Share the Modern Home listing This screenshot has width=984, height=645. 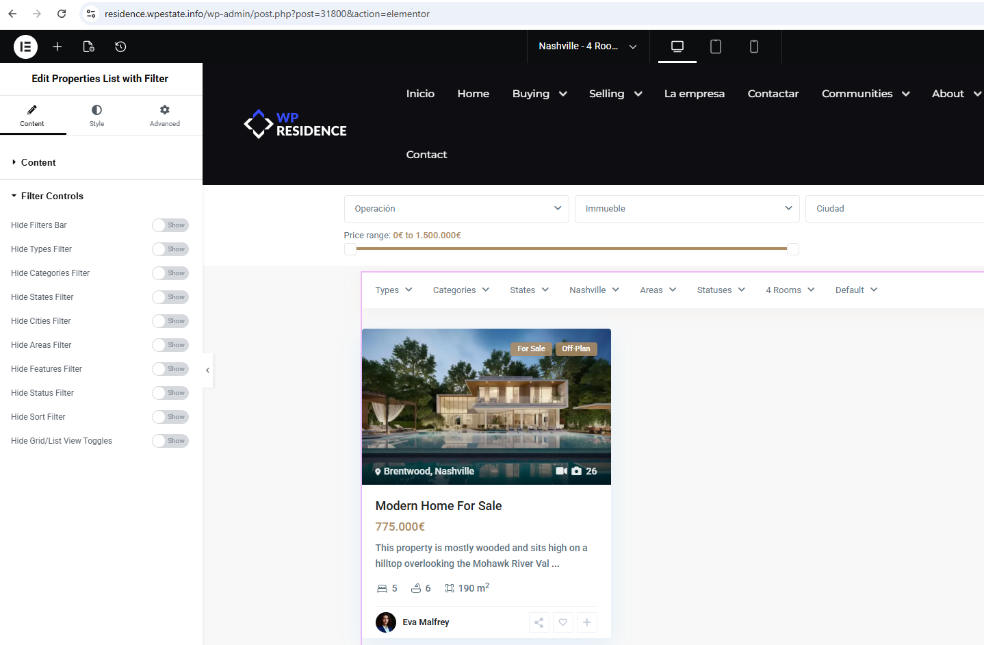pos(539,622)
